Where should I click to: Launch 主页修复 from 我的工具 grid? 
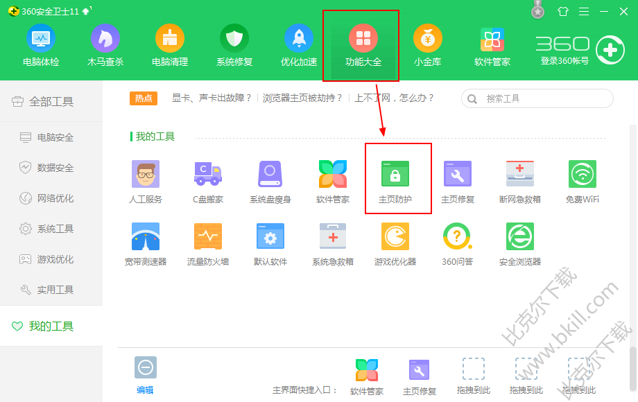click(x=458, y=182)
